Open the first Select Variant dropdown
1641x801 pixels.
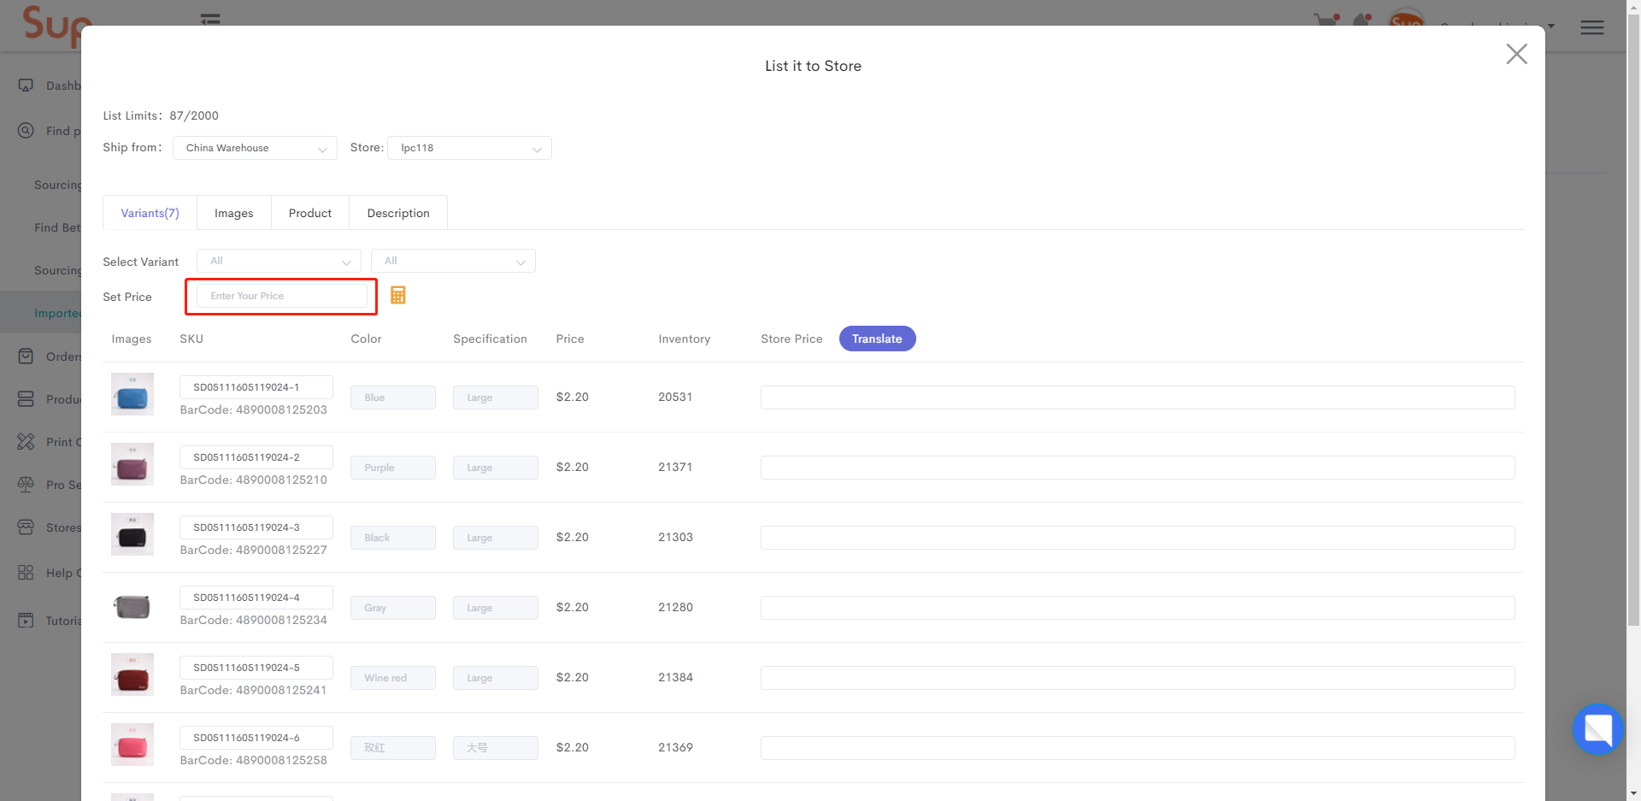(278, 261)
